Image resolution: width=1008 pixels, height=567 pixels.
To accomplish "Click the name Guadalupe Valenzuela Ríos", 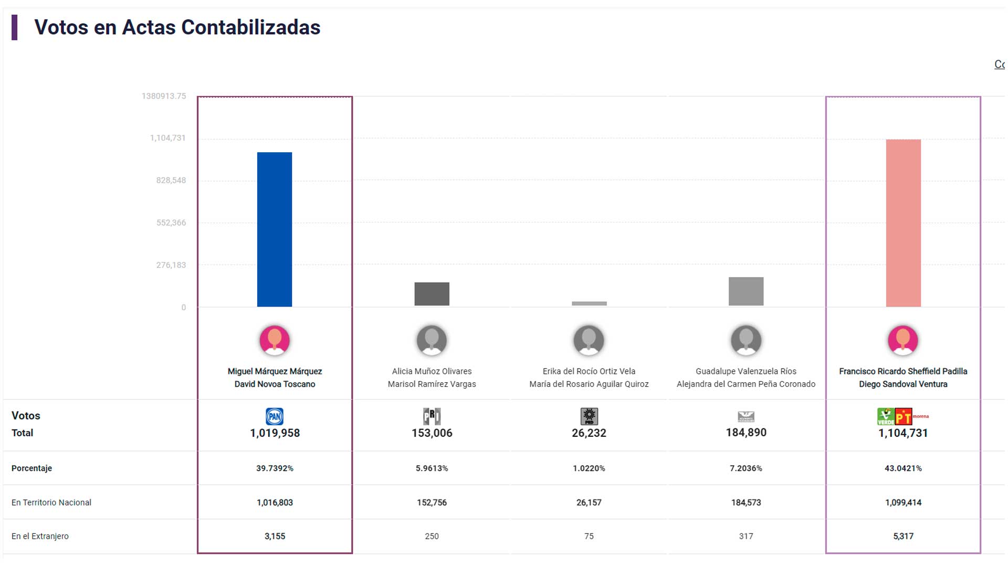I will coord(746,371).
